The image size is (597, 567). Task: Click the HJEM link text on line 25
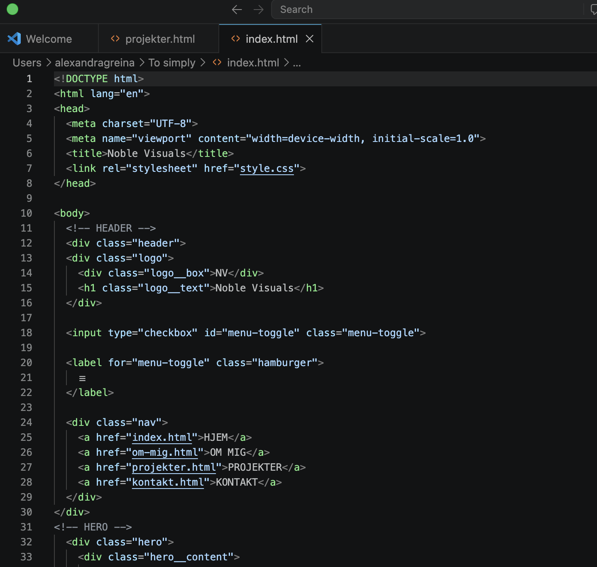tap(216, 437)
